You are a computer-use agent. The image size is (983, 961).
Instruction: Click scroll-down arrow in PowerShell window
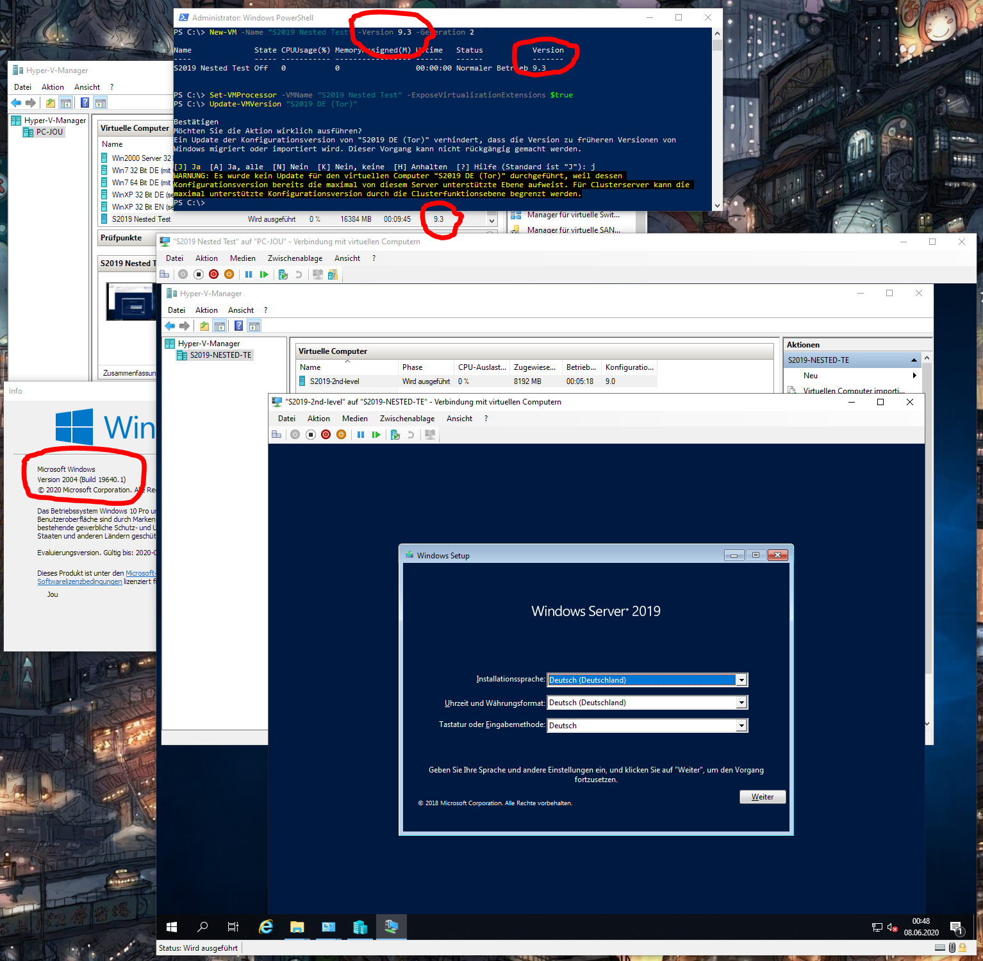click(x=717, y=206)
